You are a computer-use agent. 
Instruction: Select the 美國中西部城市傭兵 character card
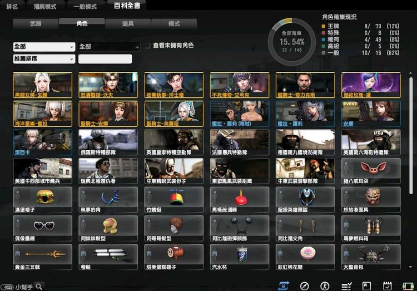pyautogui.click(x=43, y=171)
